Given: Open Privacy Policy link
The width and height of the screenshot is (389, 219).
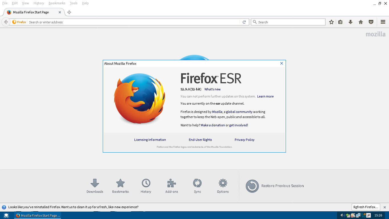Looking at the screenshot, I should [245, 140].
